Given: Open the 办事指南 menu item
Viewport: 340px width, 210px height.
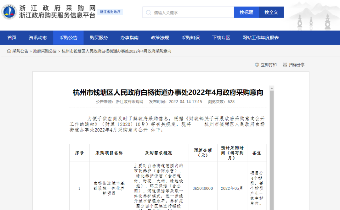Looking at the screenshot, I should (x=129, y=38).
